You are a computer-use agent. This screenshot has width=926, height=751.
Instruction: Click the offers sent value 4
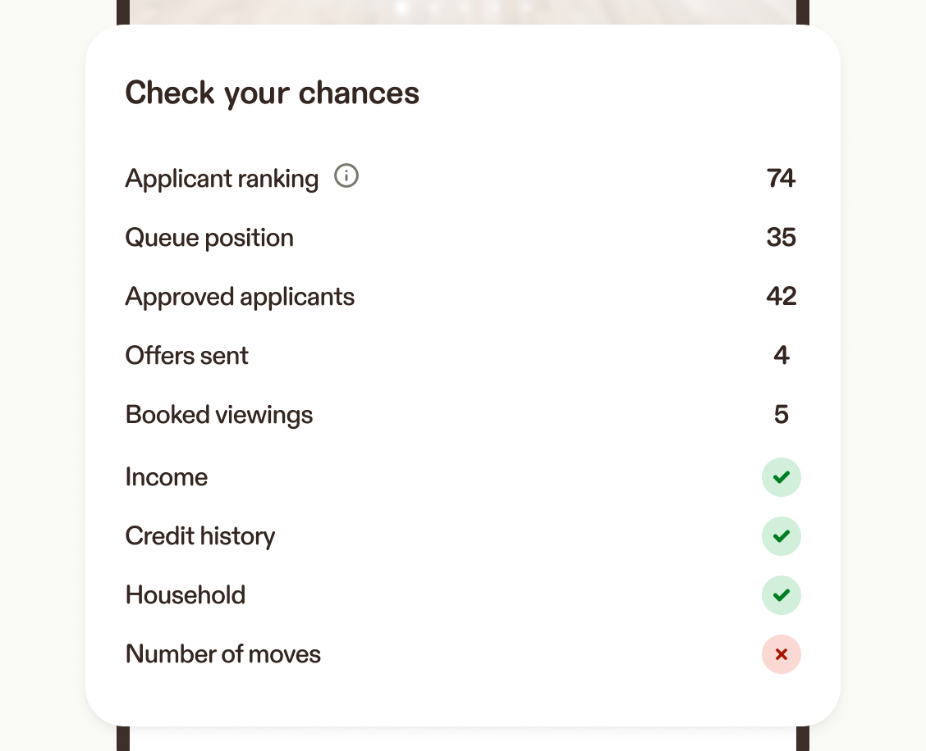click(781, 356)
